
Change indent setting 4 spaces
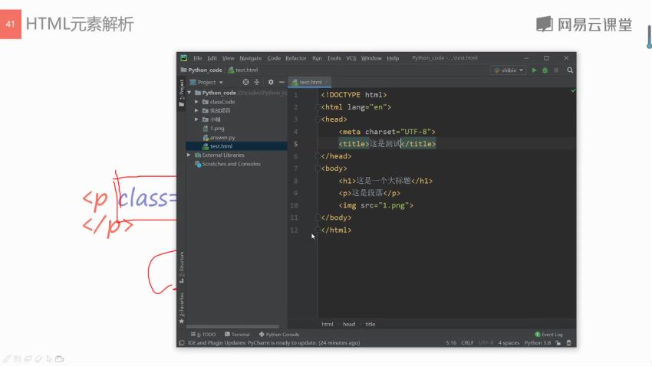click(509, 343)
